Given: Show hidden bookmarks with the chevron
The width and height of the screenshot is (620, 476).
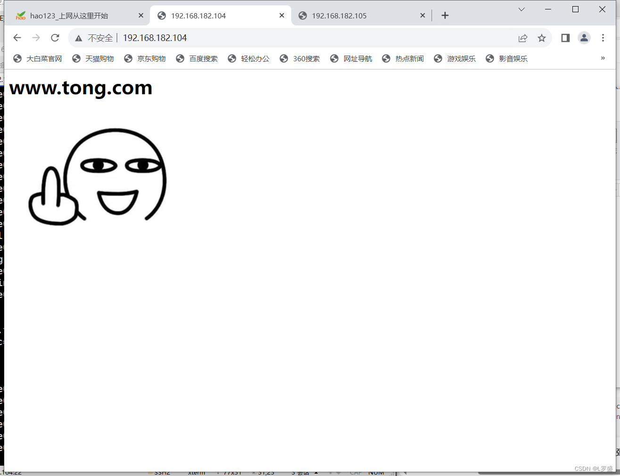Looking at the screenshot, I should [603, 58].
